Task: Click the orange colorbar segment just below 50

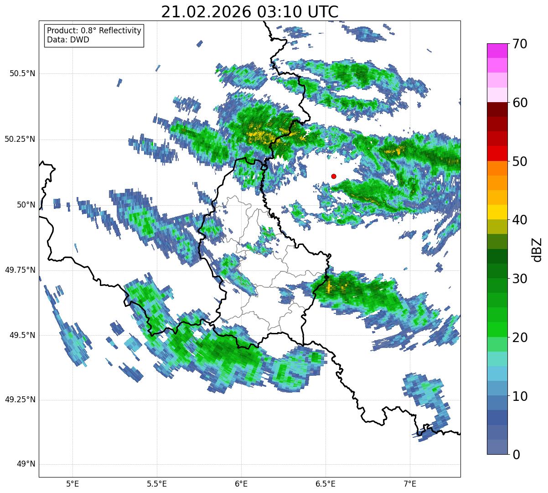Action: tap(497, 168)
